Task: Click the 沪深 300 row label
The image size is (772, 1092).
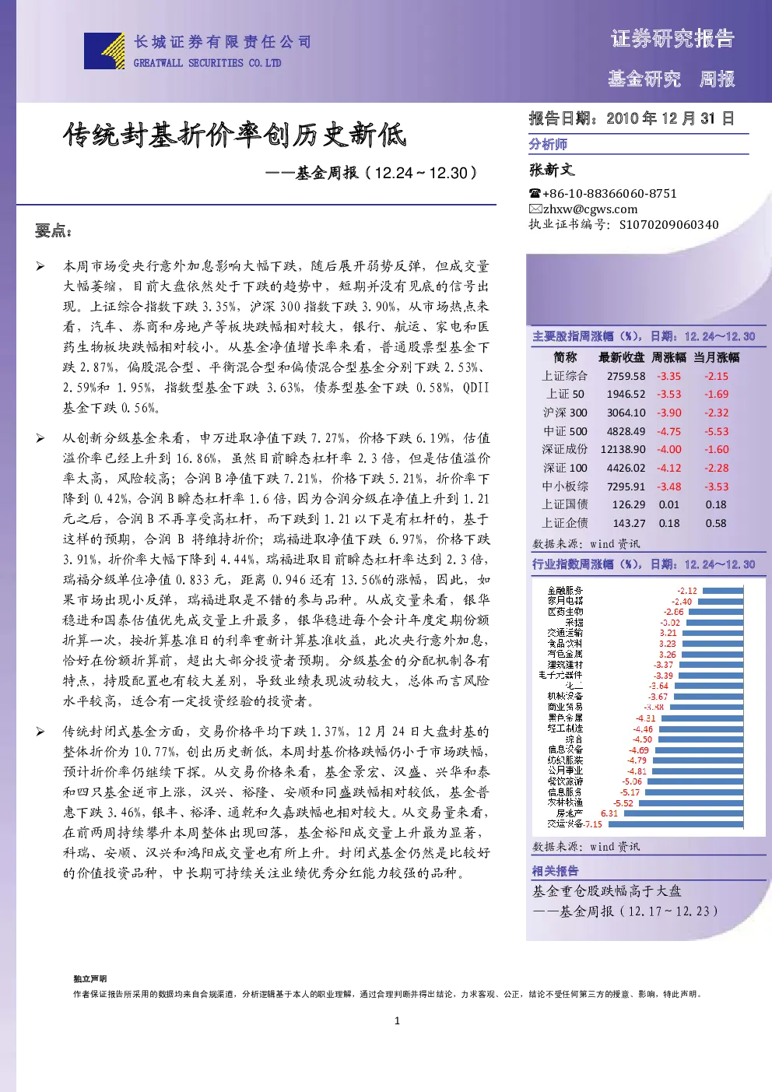Action: [565, 413]
